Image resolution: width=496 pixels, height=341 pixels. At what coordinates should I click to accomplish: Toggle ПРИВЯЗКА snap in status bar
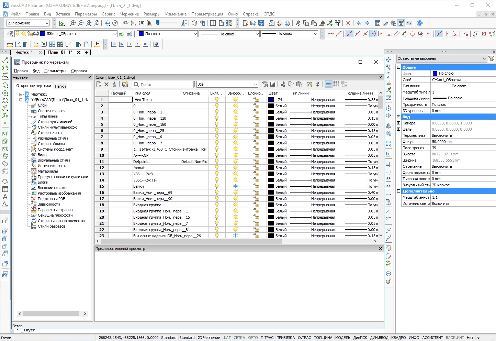pos(286,338)
